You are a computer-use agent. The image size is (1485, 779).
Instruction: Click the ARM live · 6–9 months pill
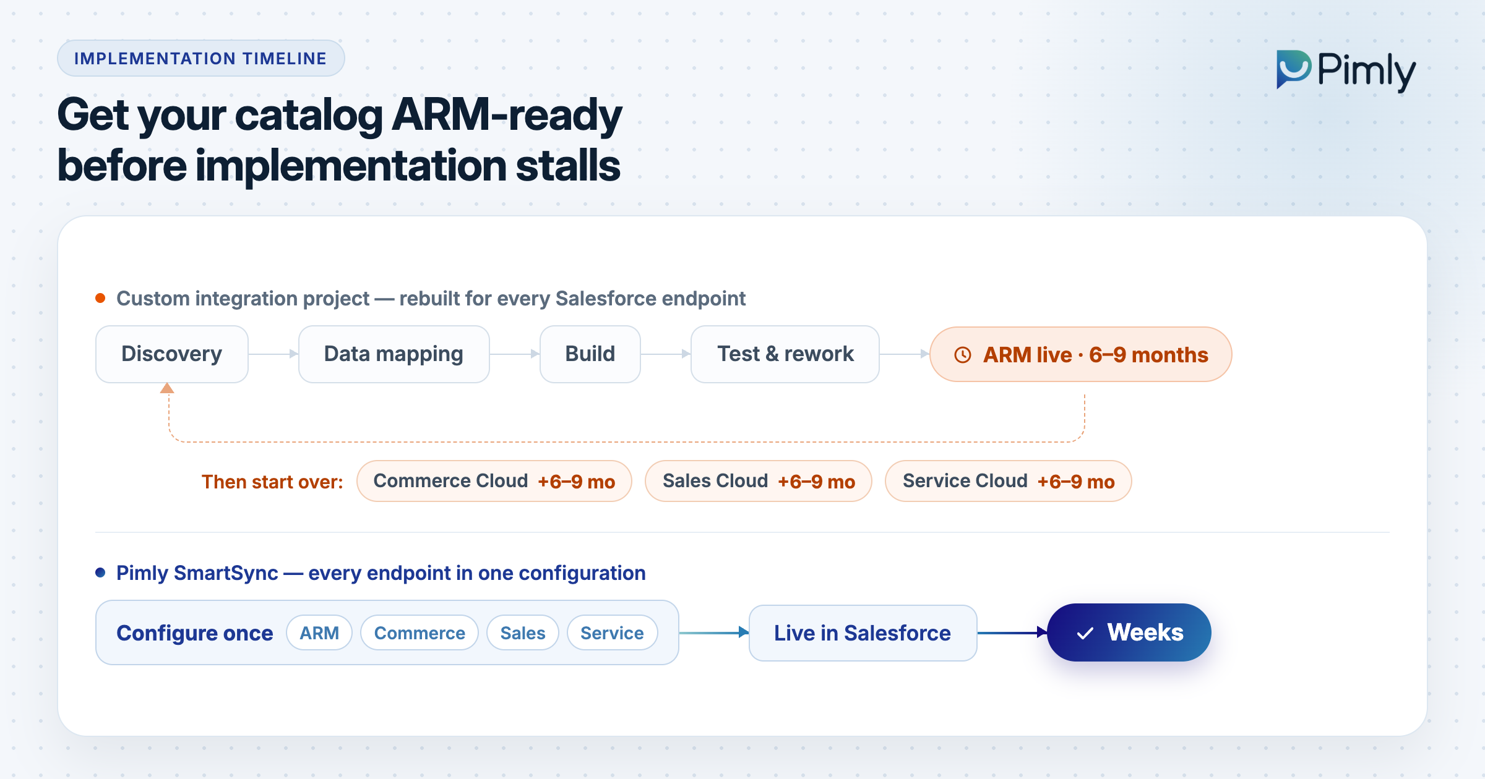pyautogui.click(x=1081, y=354)
